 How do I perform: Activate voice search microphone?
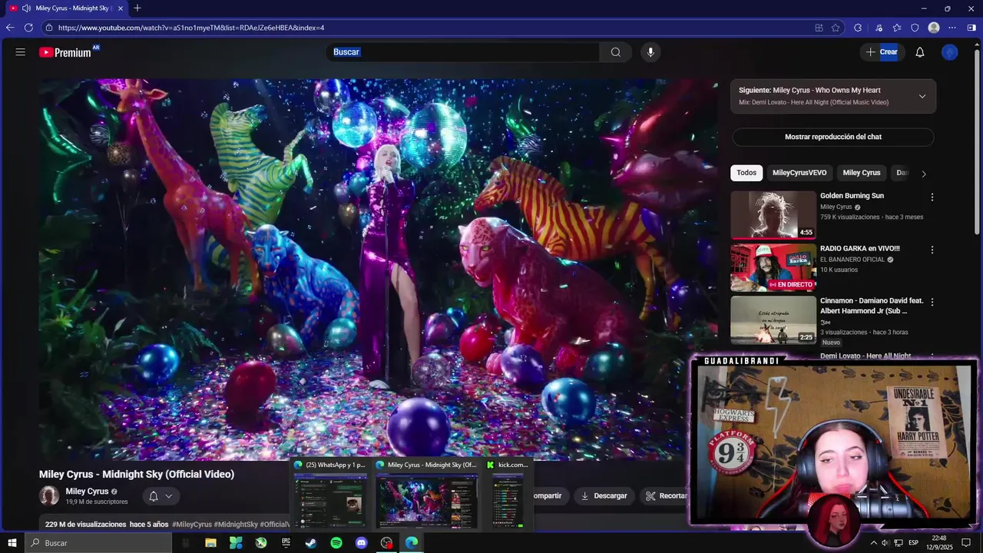[650, 52]
